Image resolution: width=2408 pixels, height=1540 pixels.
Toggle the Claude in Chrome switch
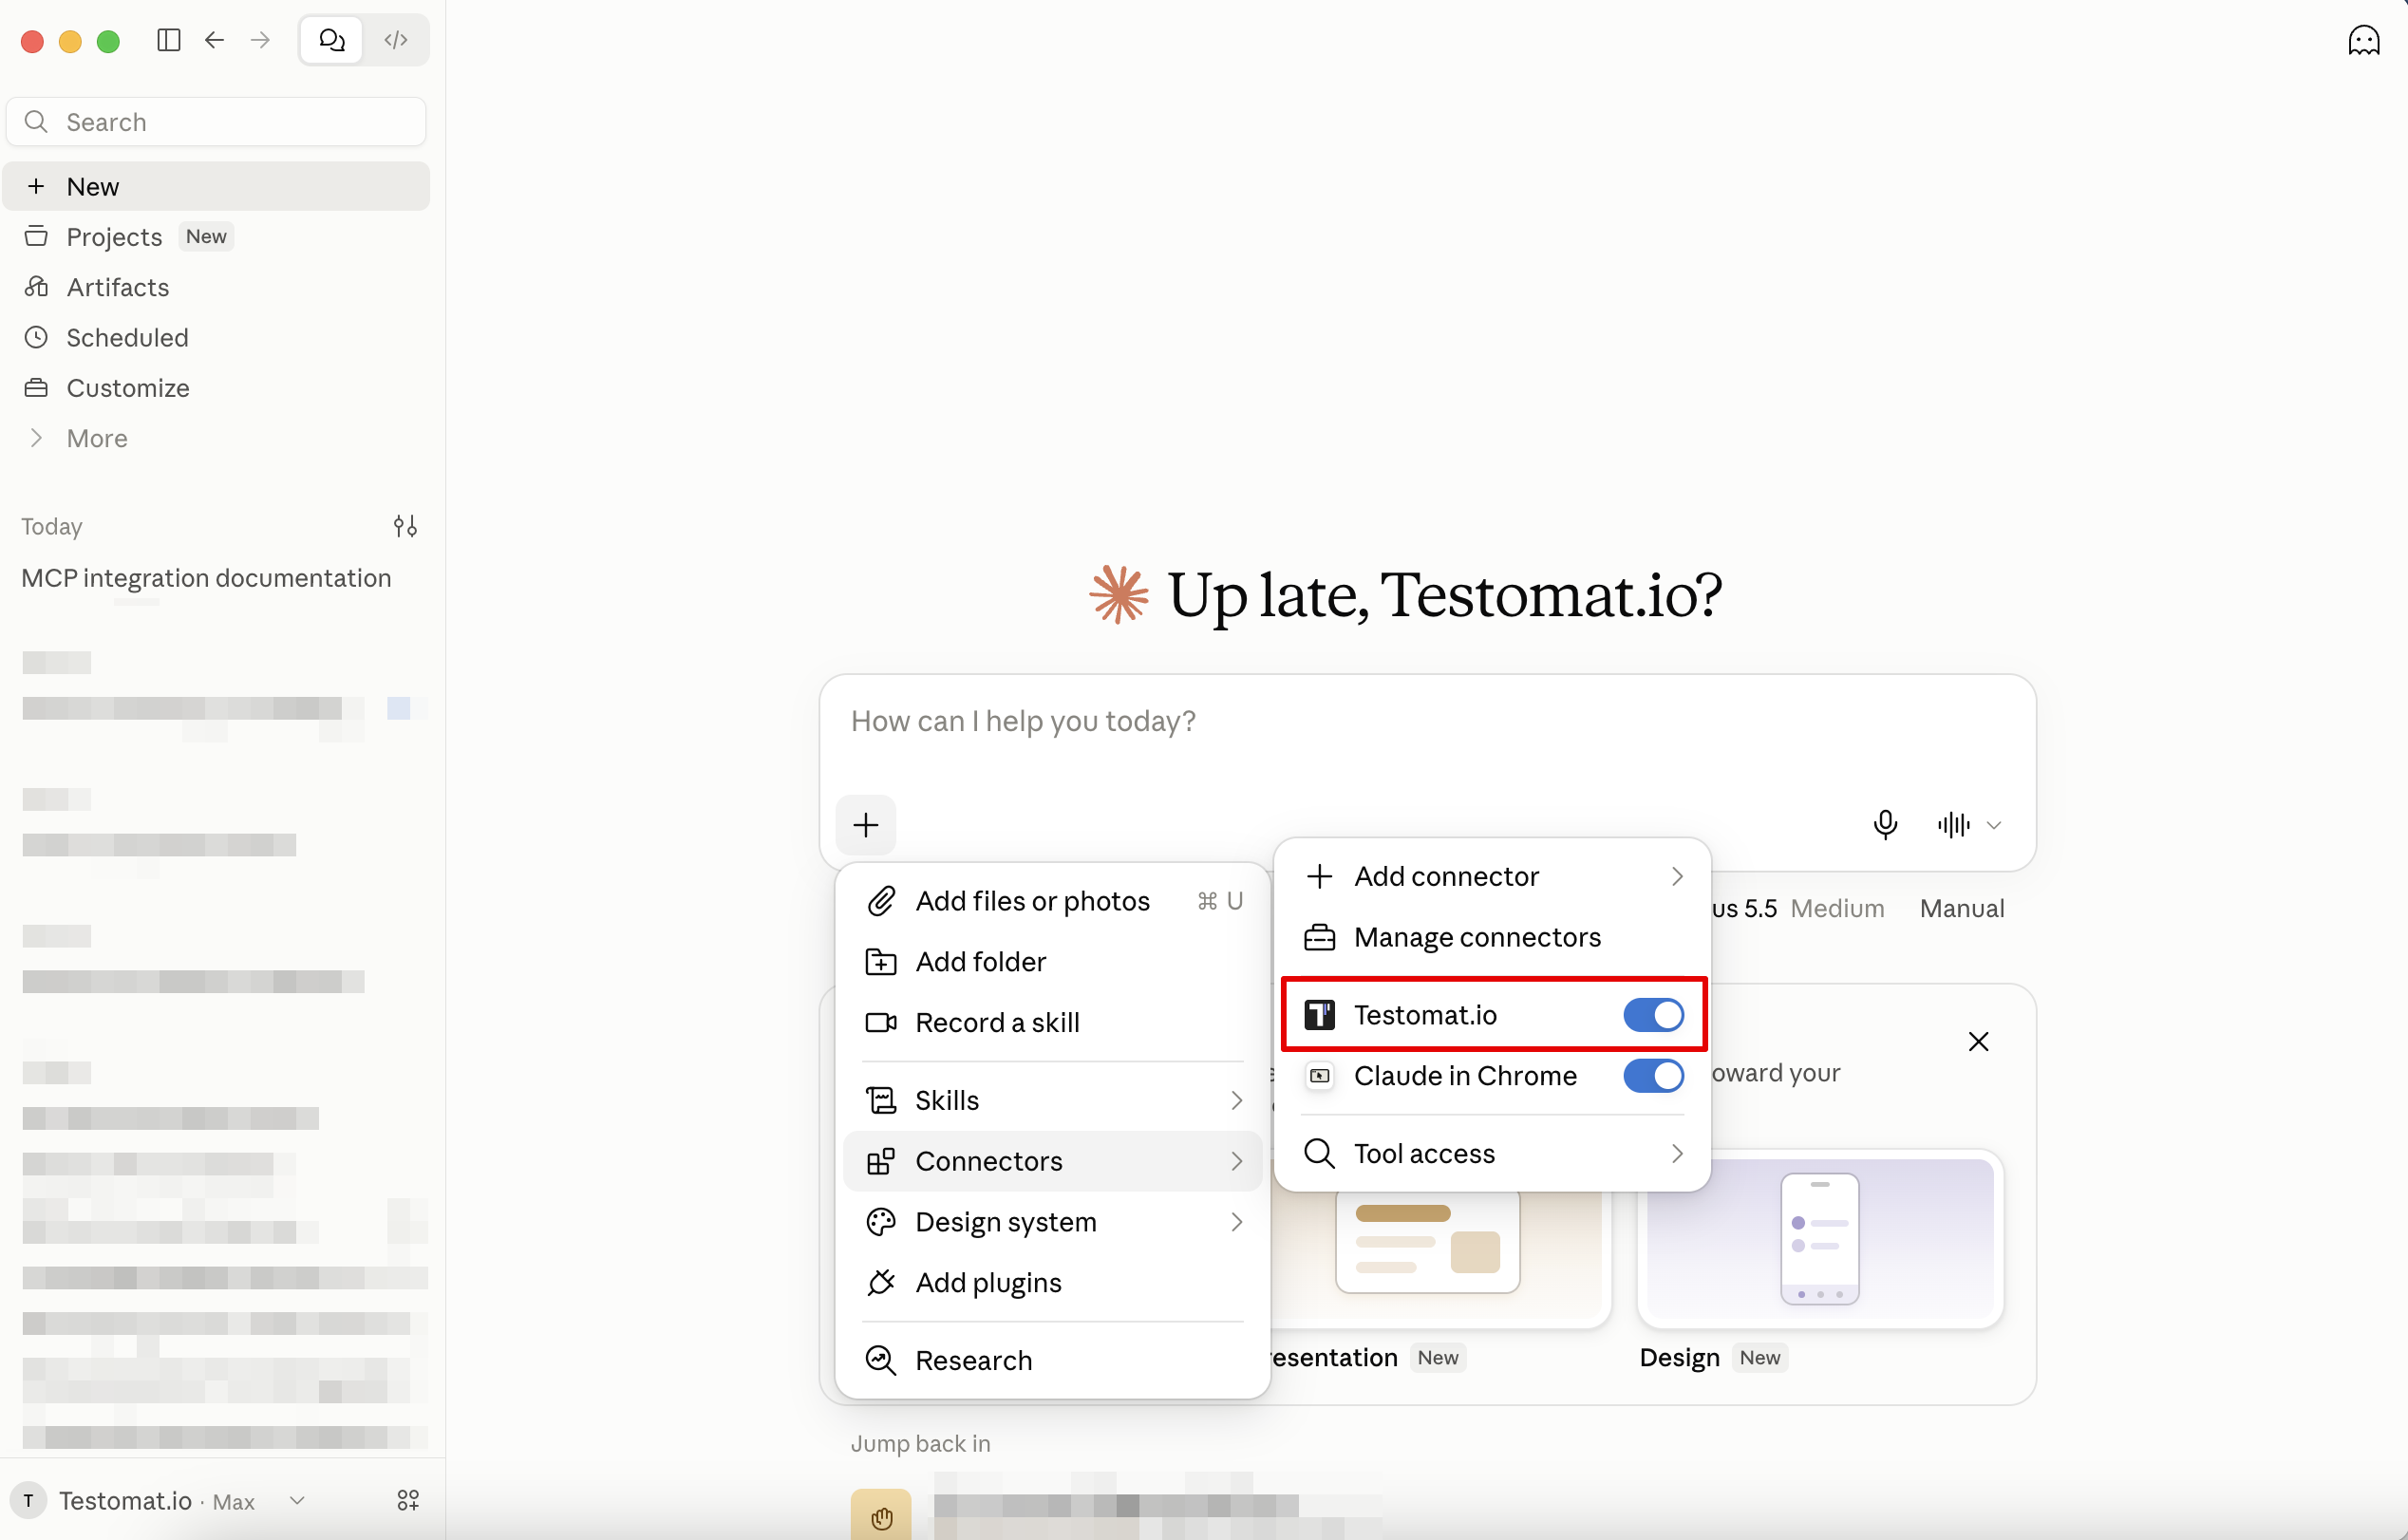1653,1076
